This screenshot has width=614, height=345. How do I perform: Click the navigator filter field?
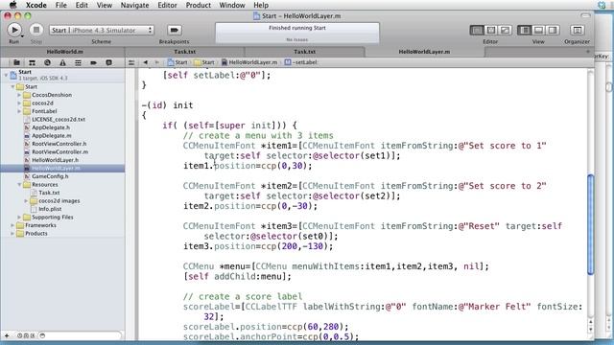(x=81, y=335)
